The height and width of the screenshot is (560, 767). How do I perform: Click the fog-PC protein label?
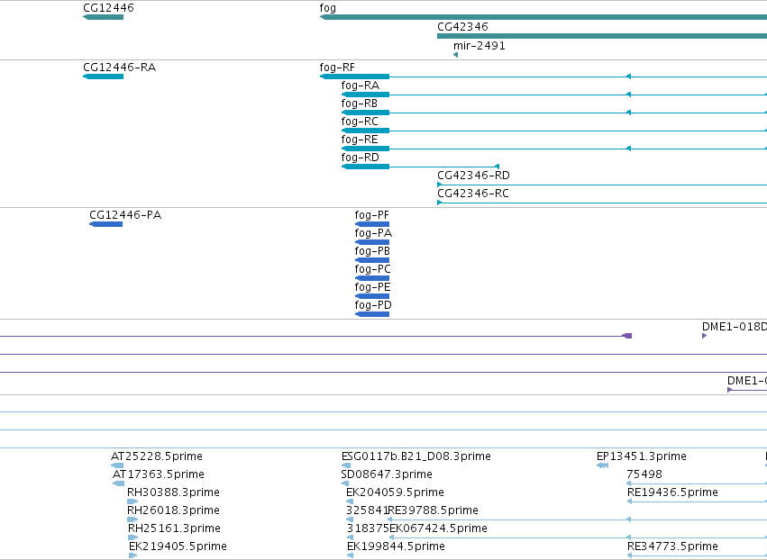point(373,270)
